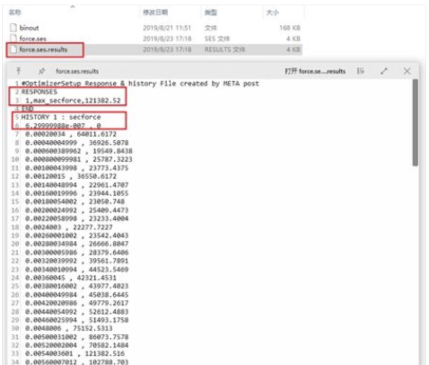This screenshot has width=429, height=365.
Task: Pin the preview window with the pin icon
Action: 41,71
